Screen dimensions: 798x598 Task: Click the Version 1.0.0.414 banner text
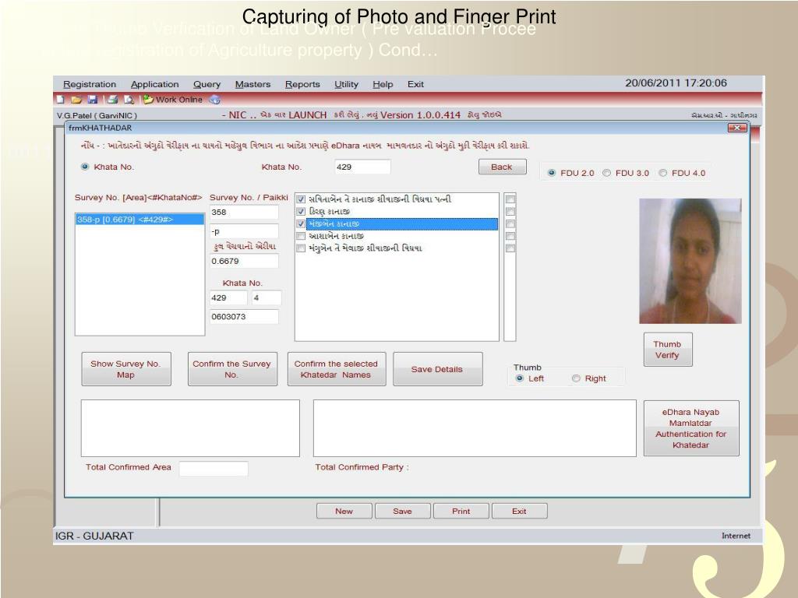(x=420, y=115)
